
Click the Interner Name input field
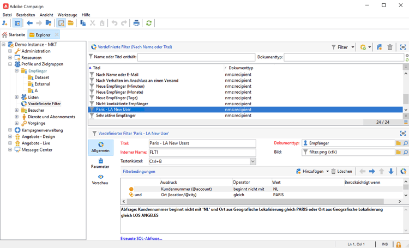pos(202,153)
